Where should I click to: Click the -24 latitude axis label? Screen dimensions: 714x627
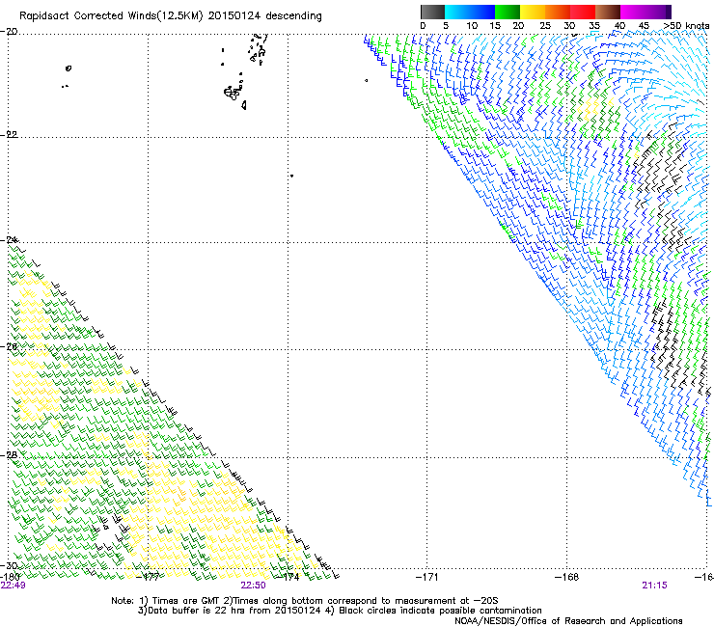pyautogui.click(x=9, y=239)
